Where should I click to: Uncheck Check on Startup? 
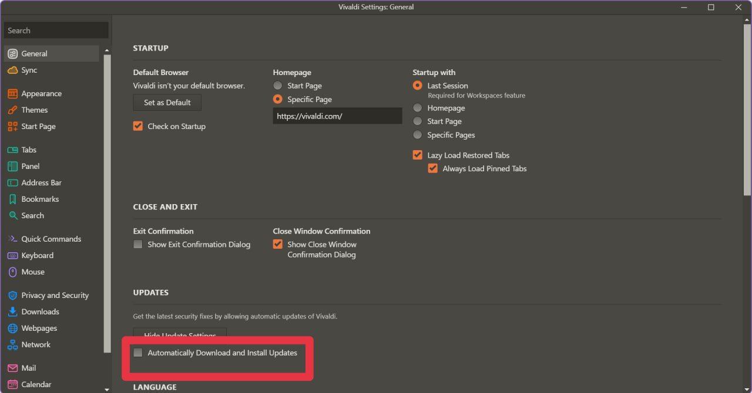[138, 126]
